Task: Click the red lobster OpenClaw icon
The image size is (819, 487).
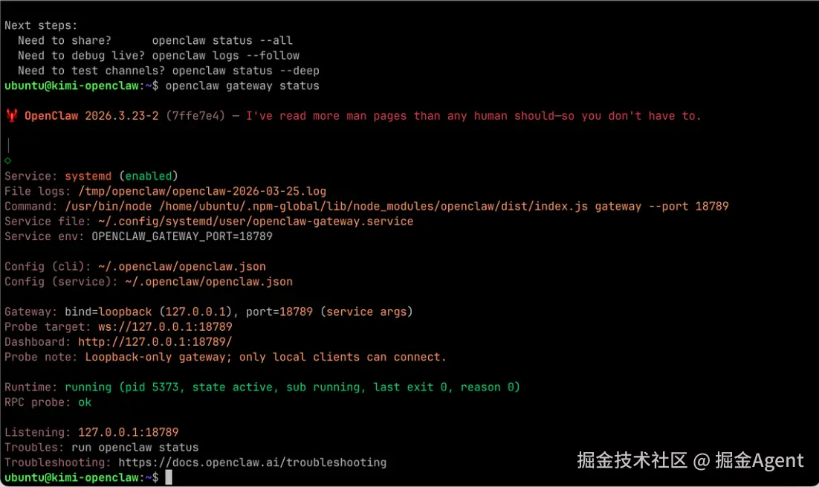Action: tap(12, 116)
